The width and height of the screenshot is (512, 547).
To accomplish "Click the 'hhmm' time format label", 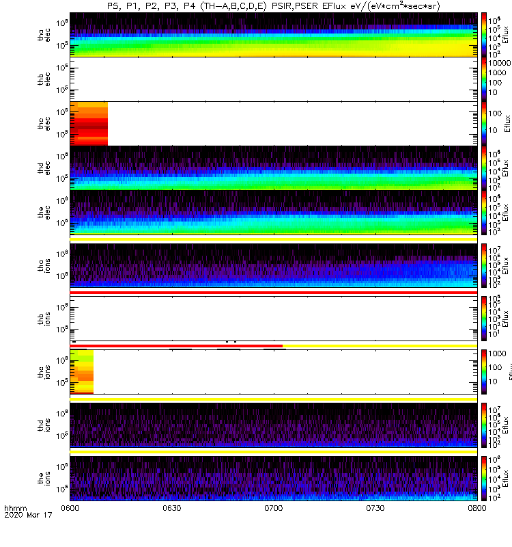I will [15, 508].
